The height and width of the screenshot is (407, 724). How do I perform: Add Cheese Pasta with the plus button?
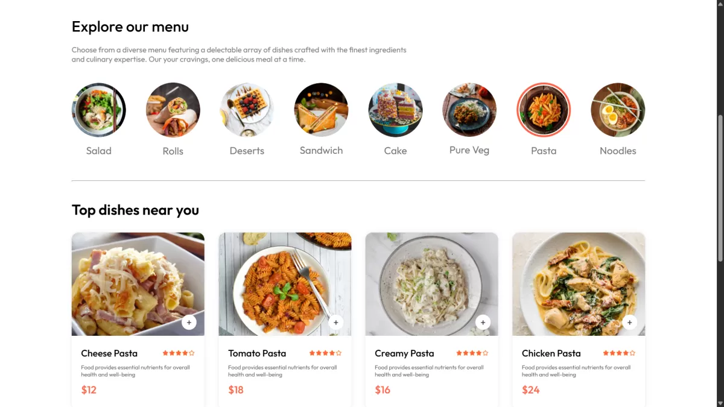coord(189,322)
